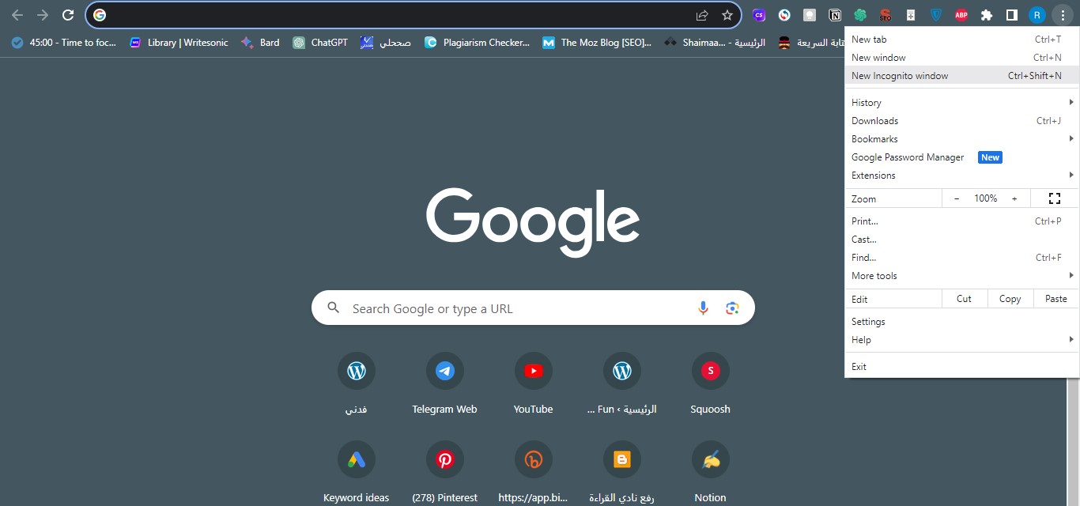Choose Exit from the menu
Image resolution: width=1080 pixels, height=506 pixels.
(x=962, y=367)
